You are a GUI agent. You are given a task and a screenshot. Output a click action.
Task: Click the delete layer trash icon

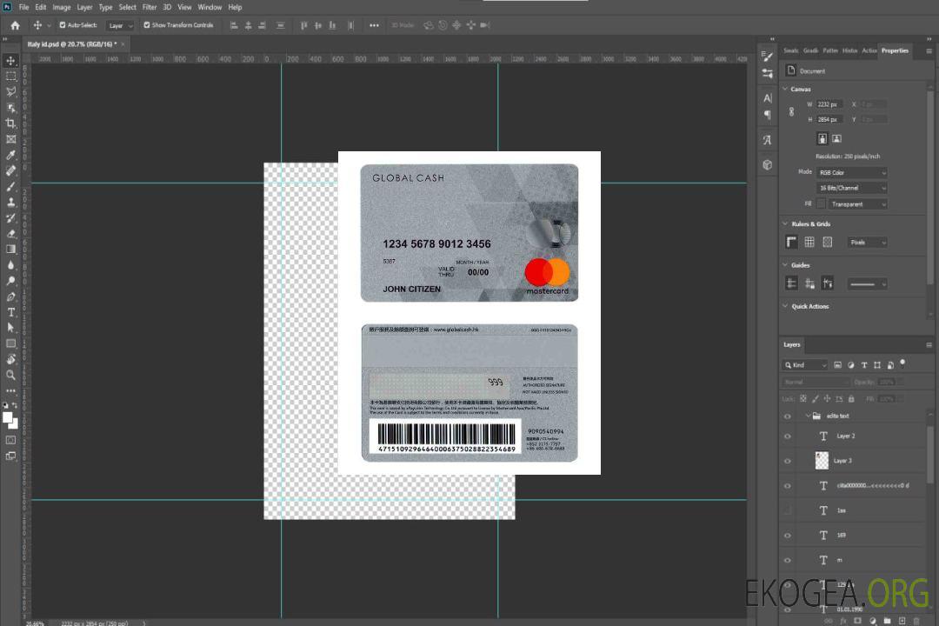(x=916, y=621)
